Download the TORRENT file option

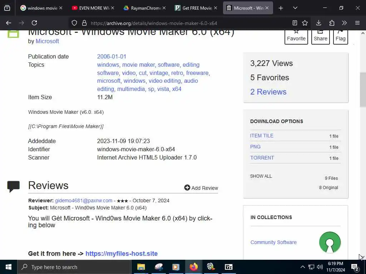262,158
